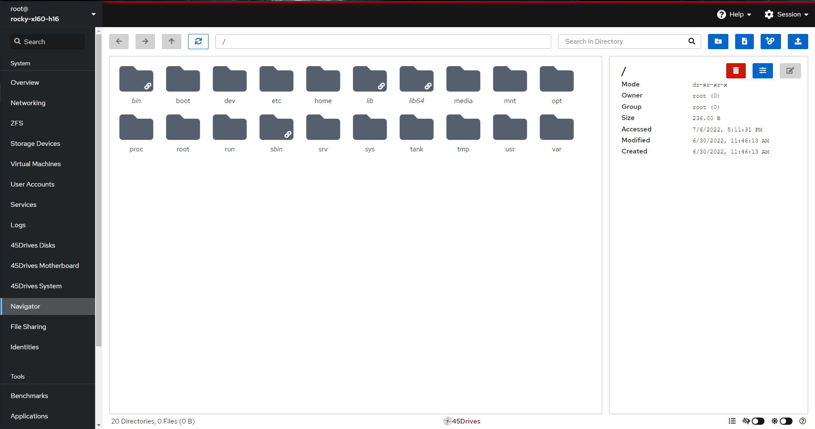Screen dimensions: 815x429
Task: Create a new file with the file-plus button
Action: pos(744,42)
